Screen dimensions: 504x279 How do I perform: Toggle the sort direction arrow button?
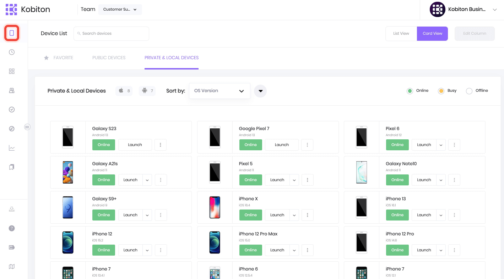[x=260, y=91]
